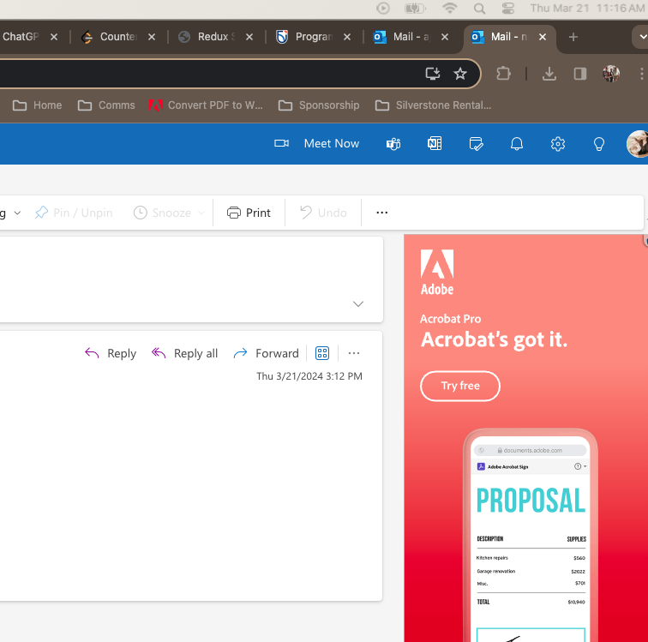Click the menu bar play icon
Viewport: 648px width, 642px height.
383,9
